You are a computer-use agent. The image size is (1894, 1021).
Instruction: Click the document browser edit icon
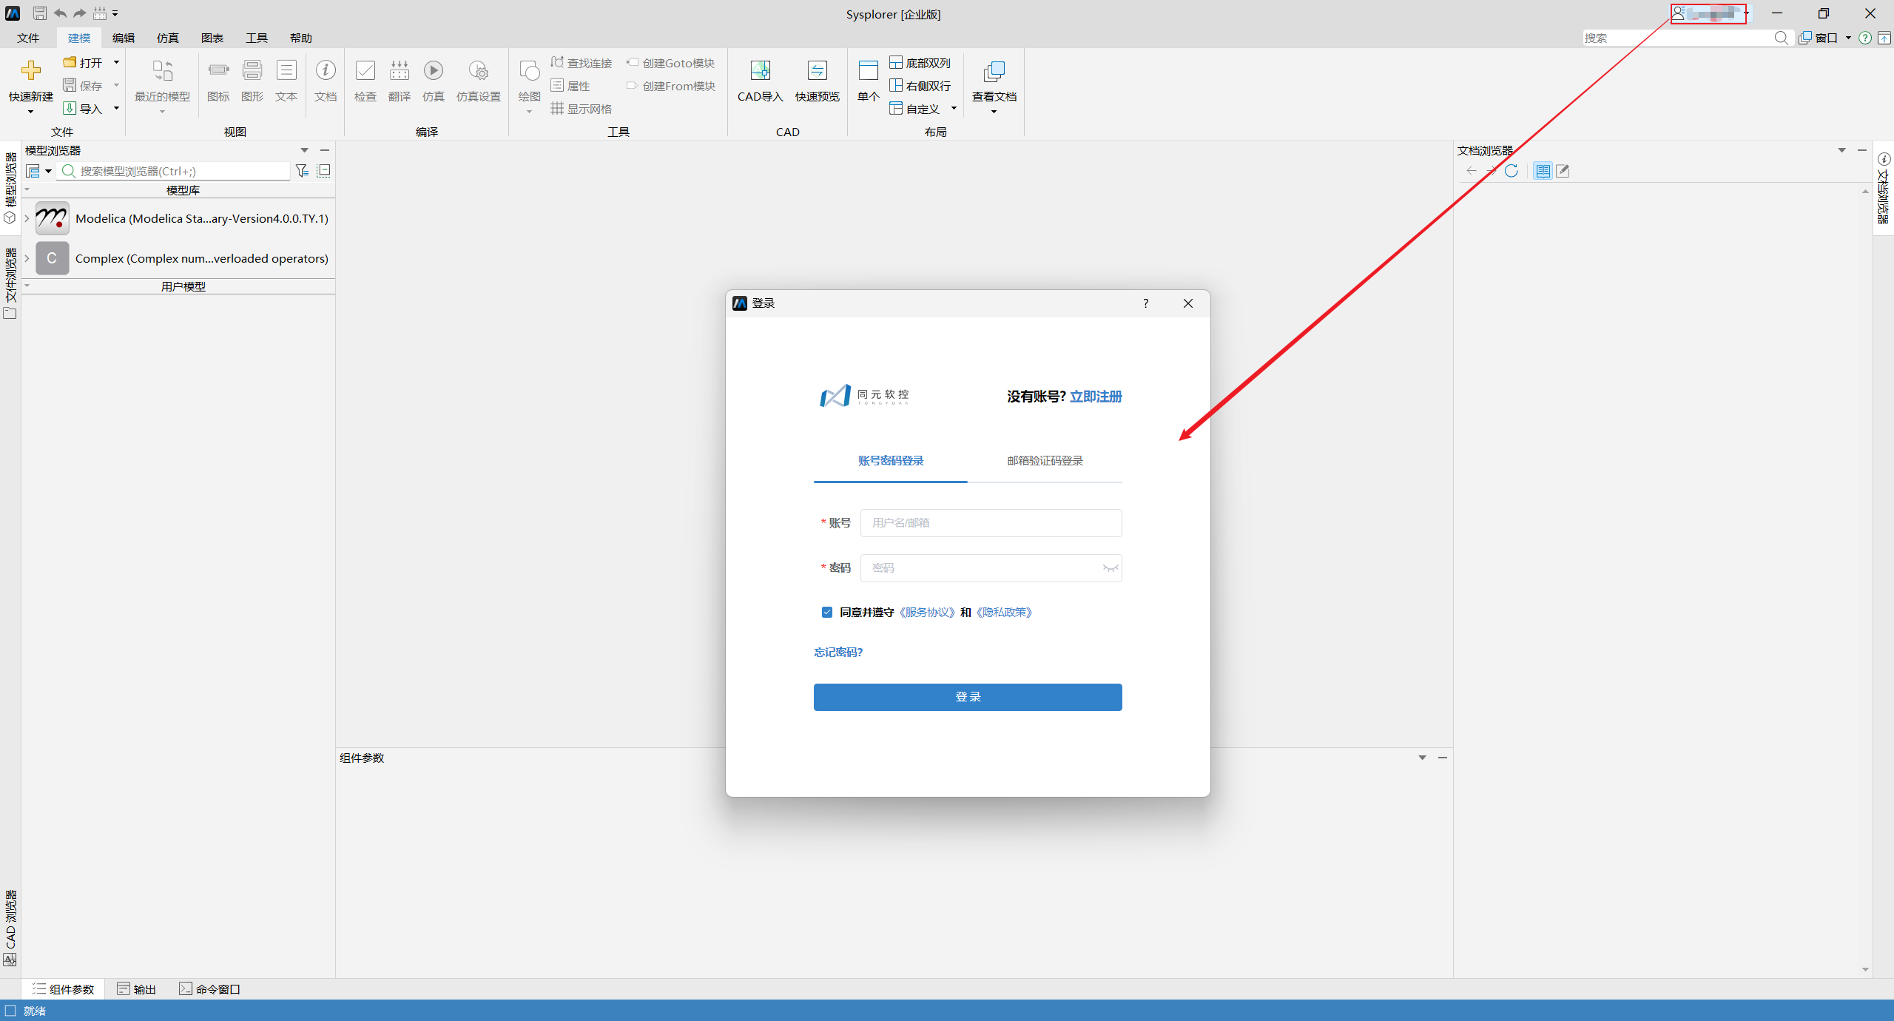click(x=1563, y=171)
